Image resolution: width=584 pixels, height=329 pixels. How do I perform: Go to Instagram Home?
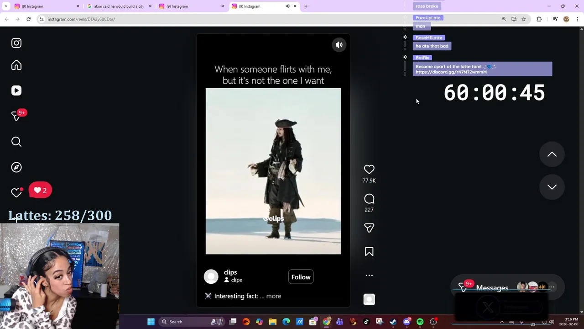click(16, 65)
